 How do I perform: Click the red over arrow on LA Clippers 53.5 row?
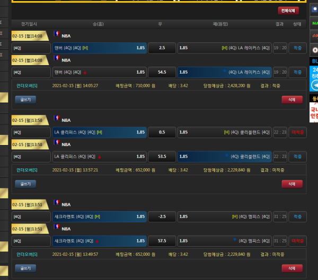pos(99,157)
